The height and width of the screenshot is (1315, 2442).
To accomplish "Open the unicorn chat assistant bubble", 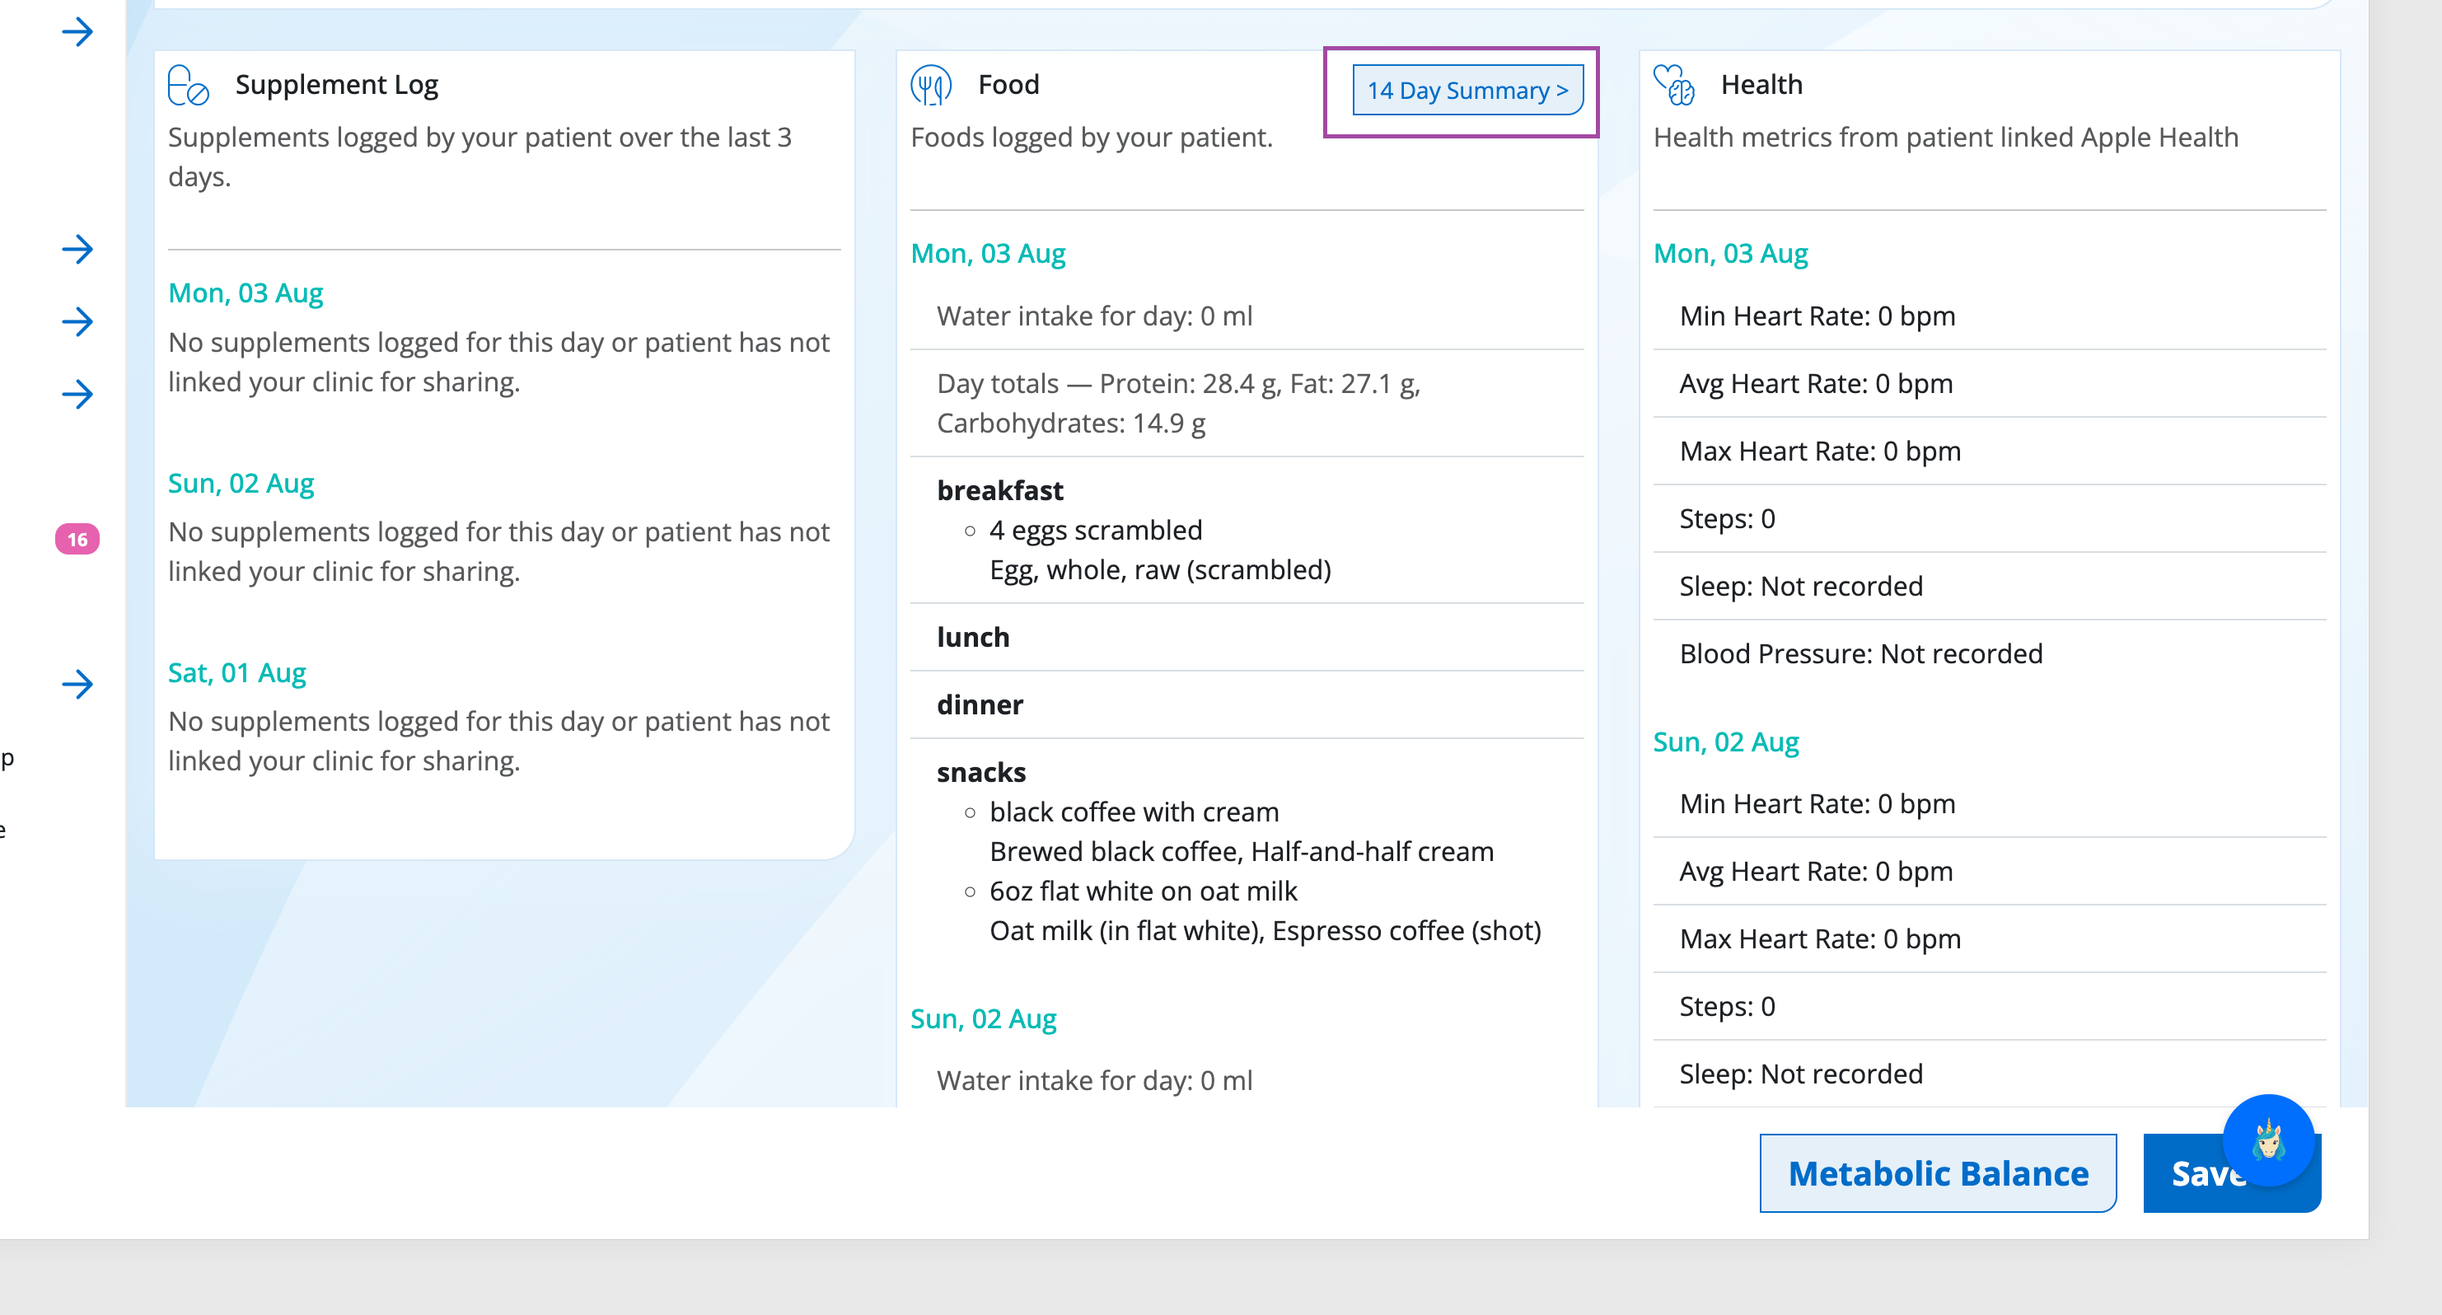I will click(x=2268, y=1140).
